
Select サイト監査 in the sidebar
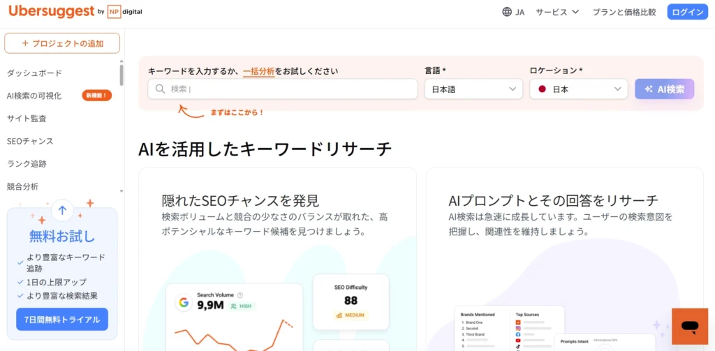27,119
